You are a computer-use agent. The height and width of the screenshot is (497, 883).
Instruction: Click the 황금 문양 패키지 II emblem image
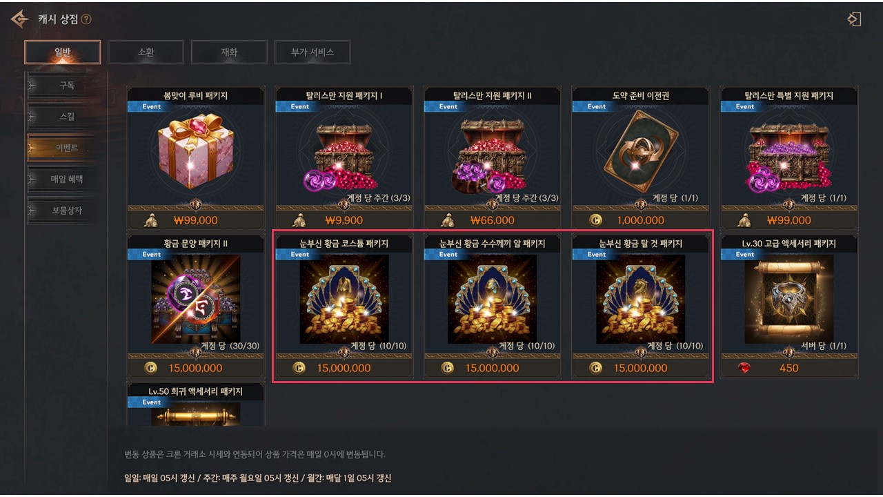(196, 300)
